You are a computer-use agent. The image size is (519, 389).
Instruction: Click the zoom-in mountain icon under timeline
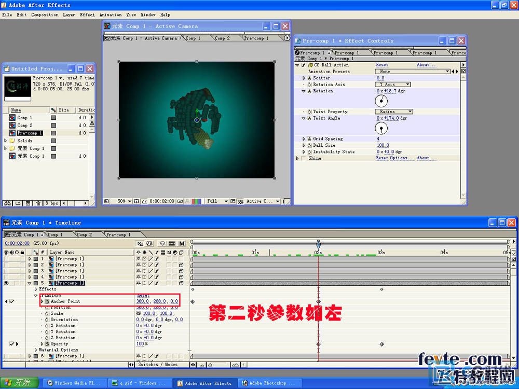click(235, 365)
